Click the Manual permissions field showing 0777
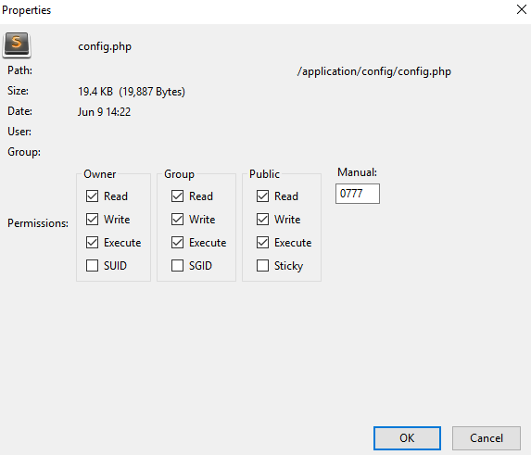531x455 pixels. point(358,194)
